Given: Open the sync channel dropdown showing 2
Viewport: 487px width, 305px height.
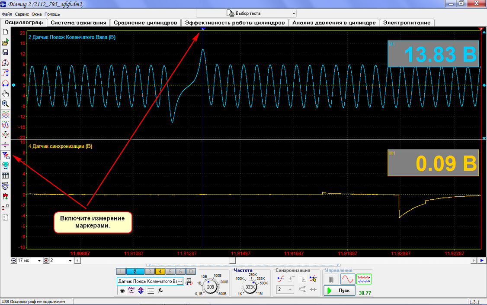Looking at the screenshot, I should (285, 289).
